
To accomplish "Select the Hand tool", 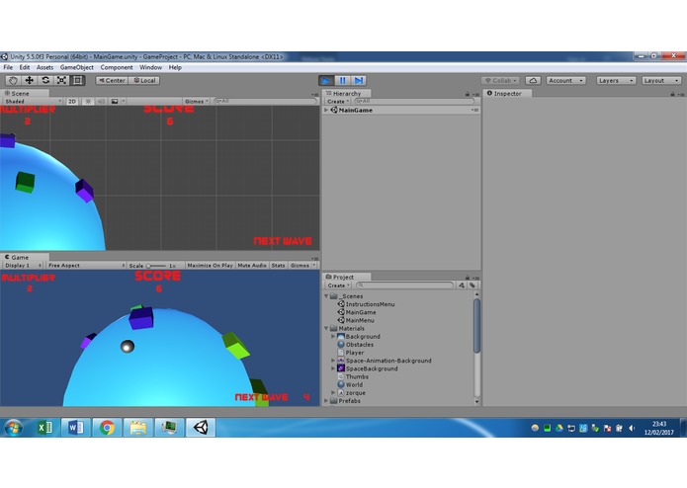I will click(x=13, y=81).
